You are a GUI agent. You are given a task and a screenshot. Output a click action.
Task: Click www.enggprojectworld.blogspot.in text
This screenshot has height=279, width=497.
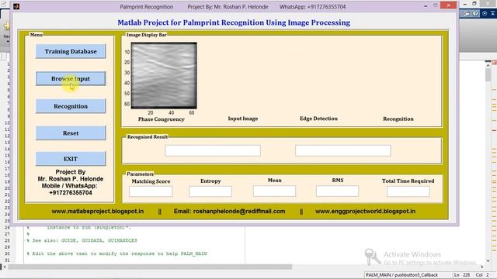pyautogui.click(x=365, y=212)
